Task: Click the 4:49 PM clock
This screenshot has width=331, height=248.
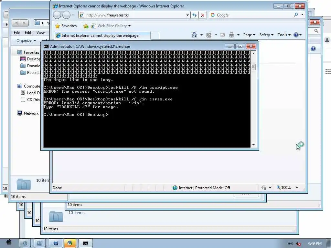Action: (x=315, y=243)
